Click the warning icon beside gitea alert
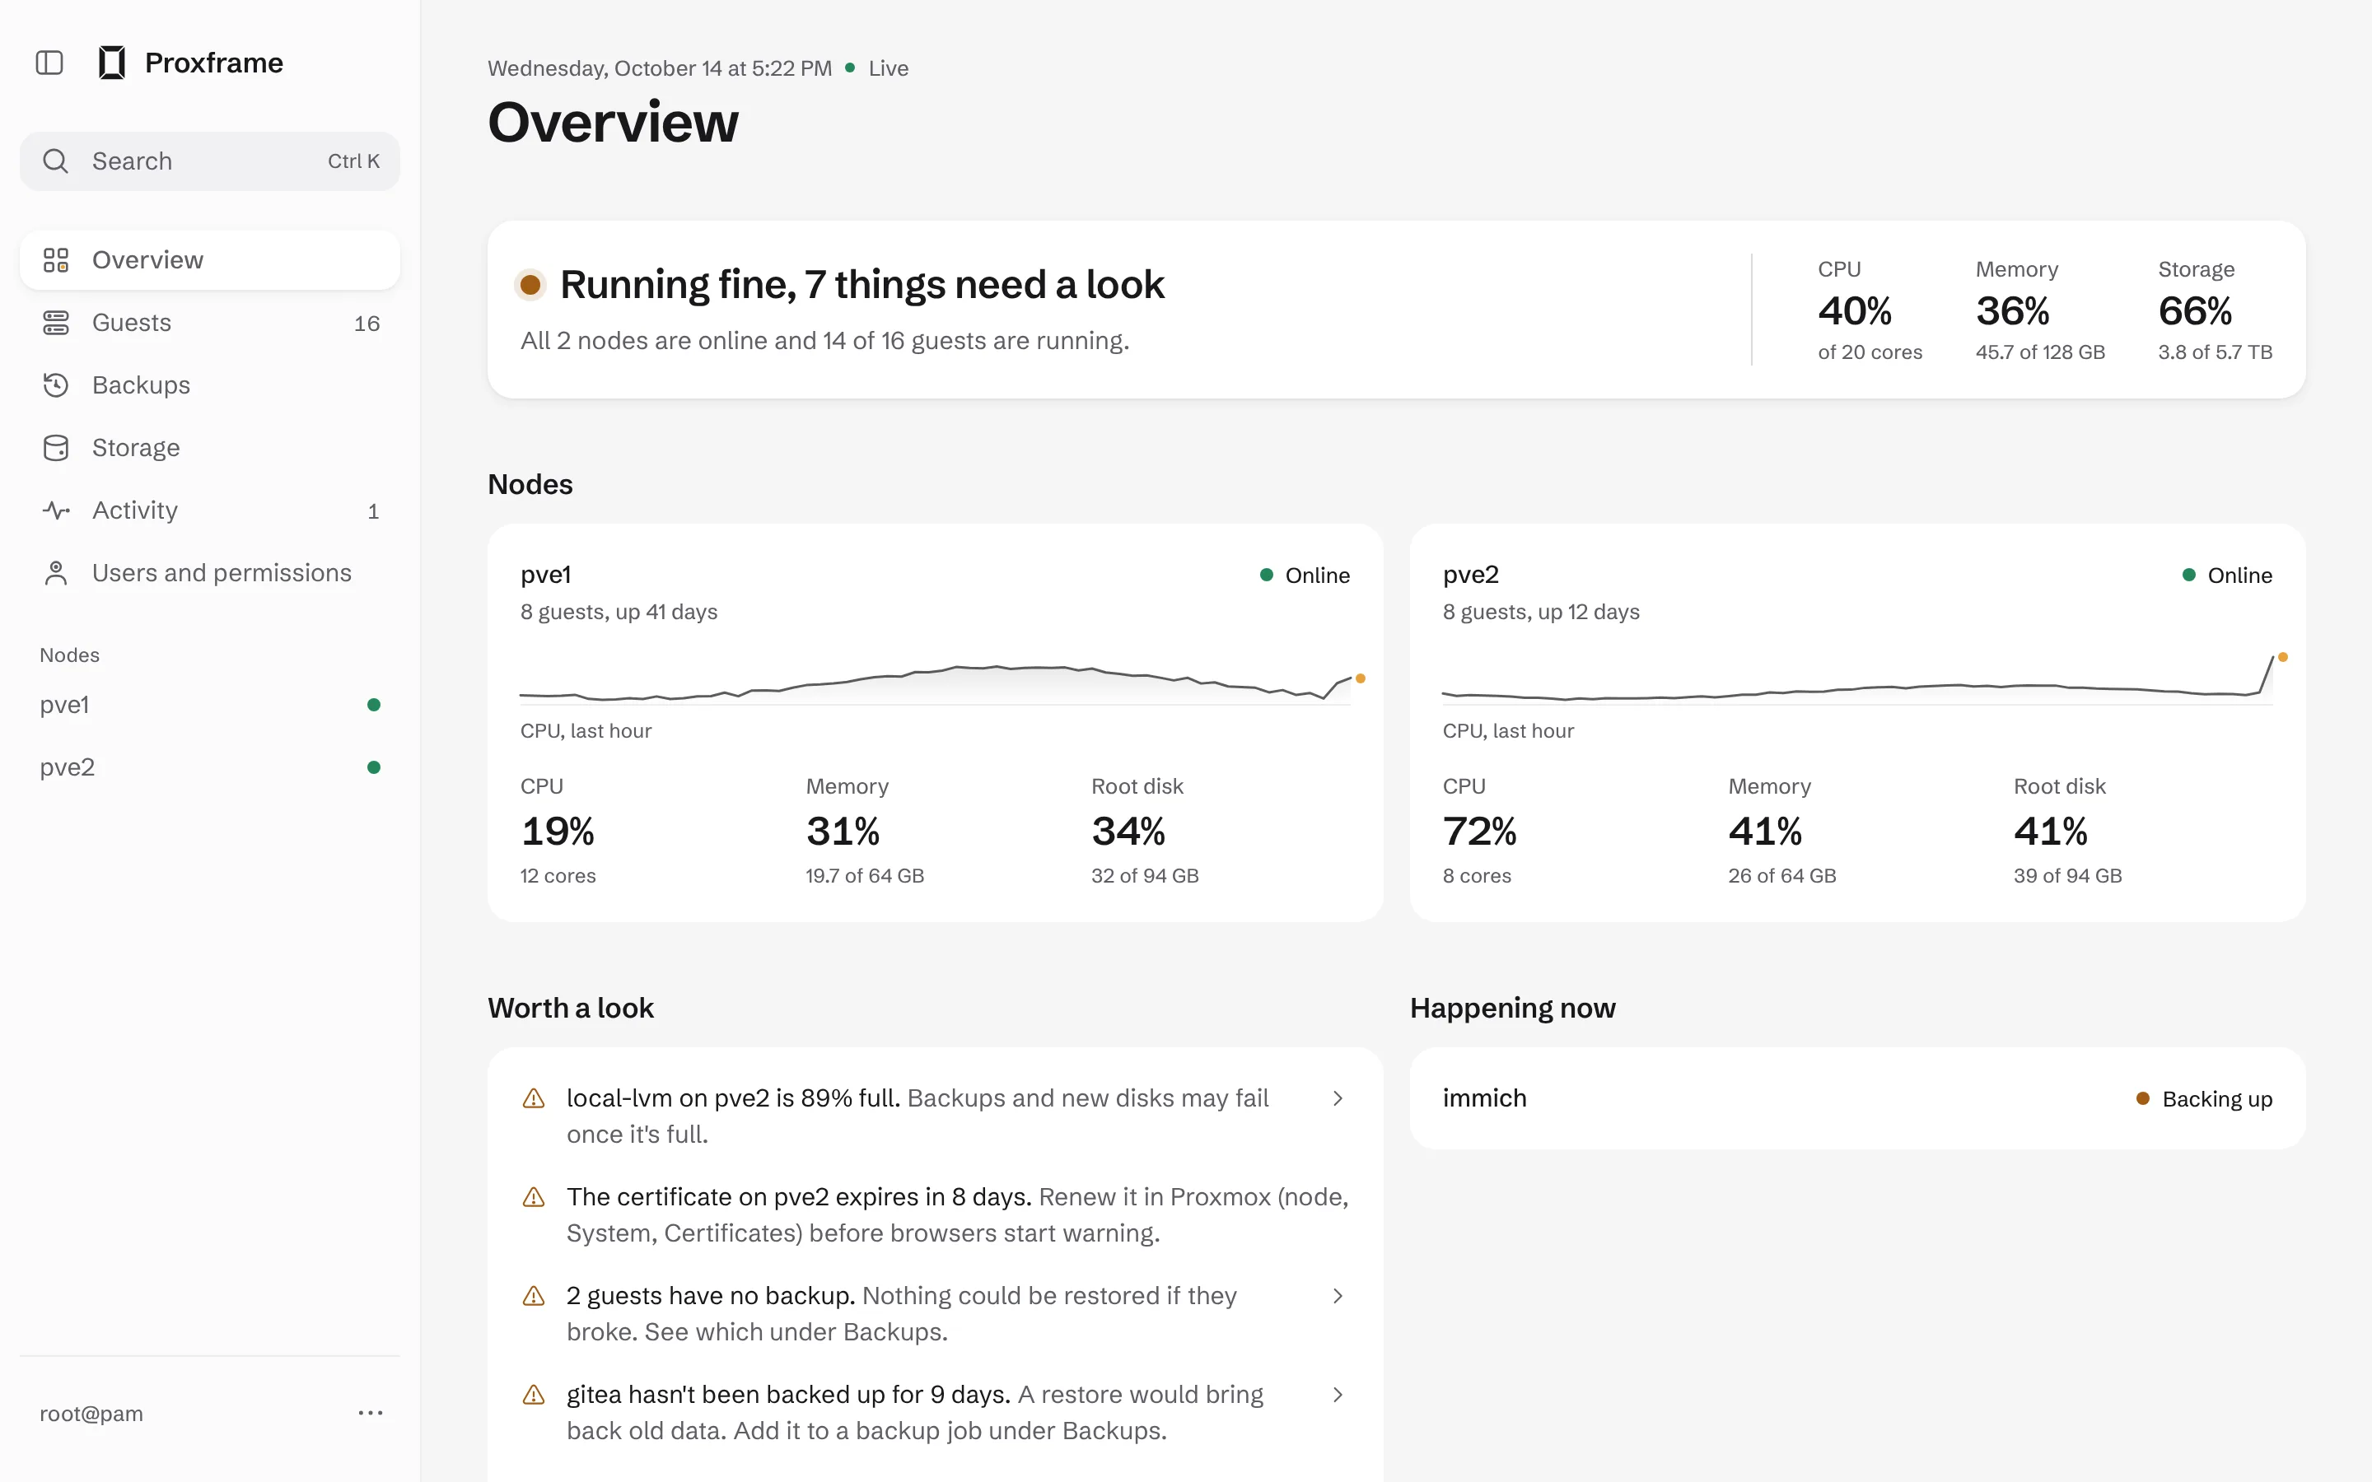The image size is (2372, 1482). pos(533,1395)
